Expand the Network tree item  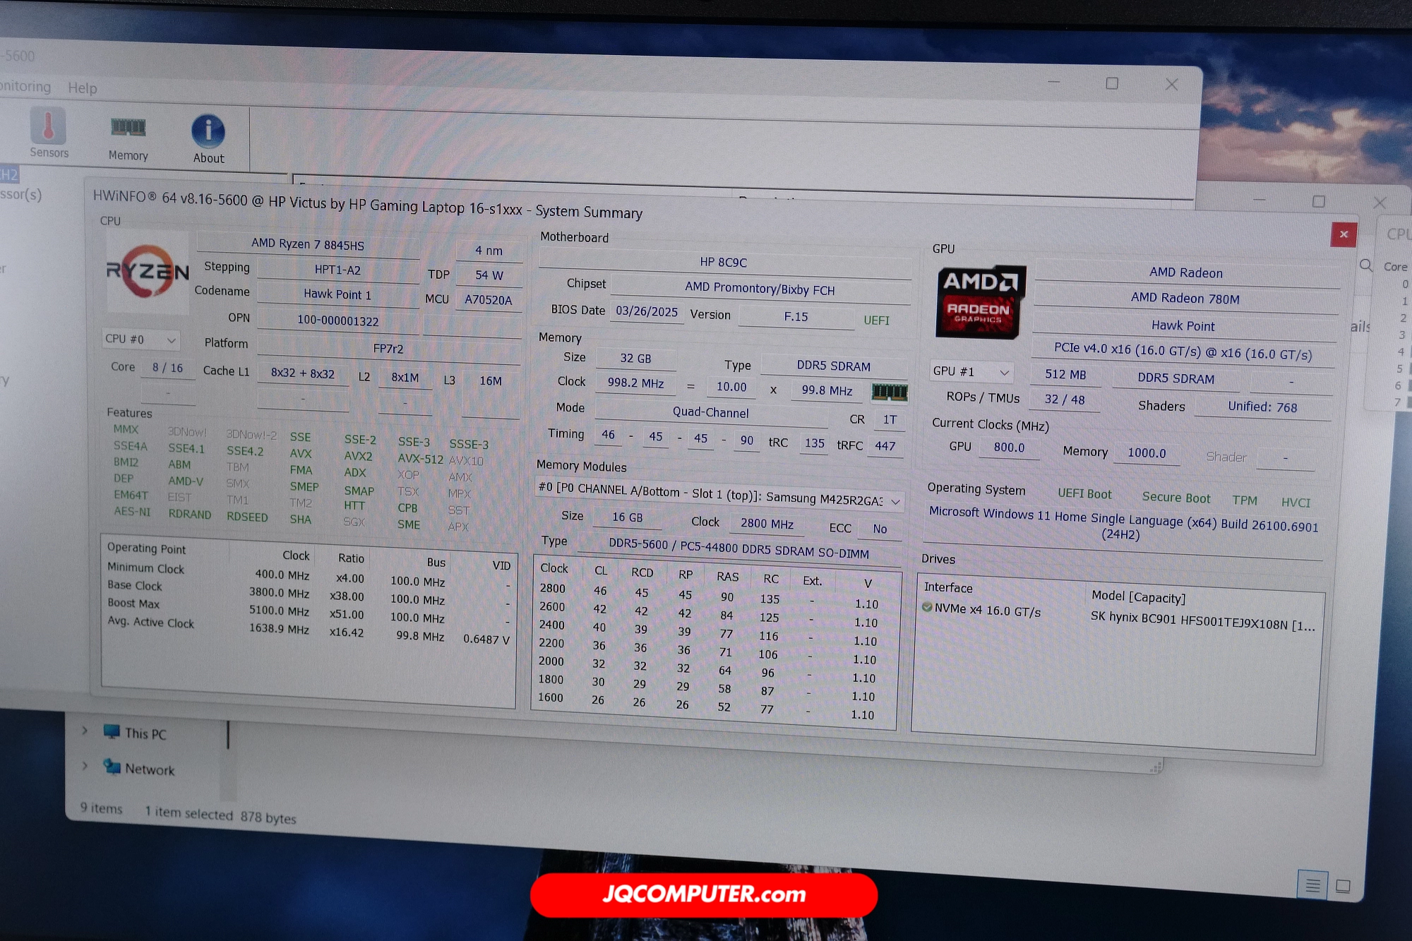coord(85,766)
